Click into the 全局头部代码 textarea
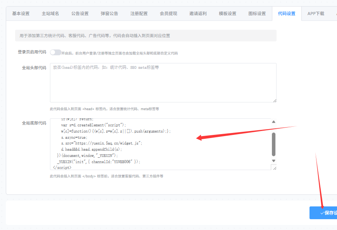The height and width of the screenshot is (230, 337). coord(163,83)
